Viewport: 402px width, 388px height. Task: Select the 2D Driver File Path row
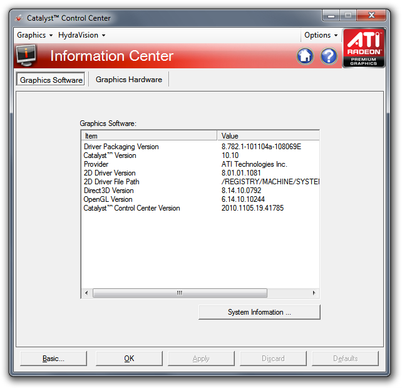(200, 182)
